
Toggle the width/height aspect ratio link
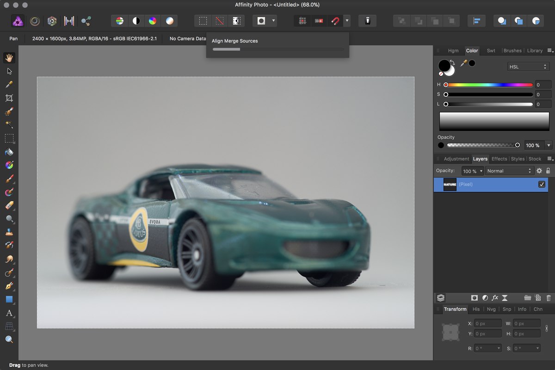tap(546, 328)
